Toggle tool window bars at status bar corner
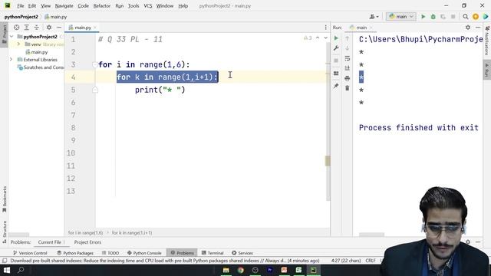 [x=5, y=261]
